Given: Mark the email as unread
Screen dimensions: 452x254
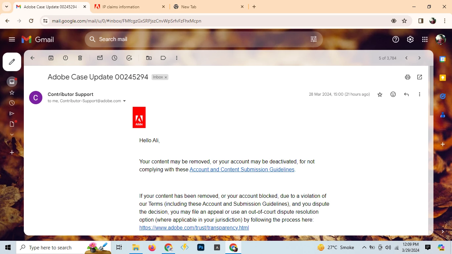Looking at the screenshot, I should pyautogui.click(x=100, y=58).
